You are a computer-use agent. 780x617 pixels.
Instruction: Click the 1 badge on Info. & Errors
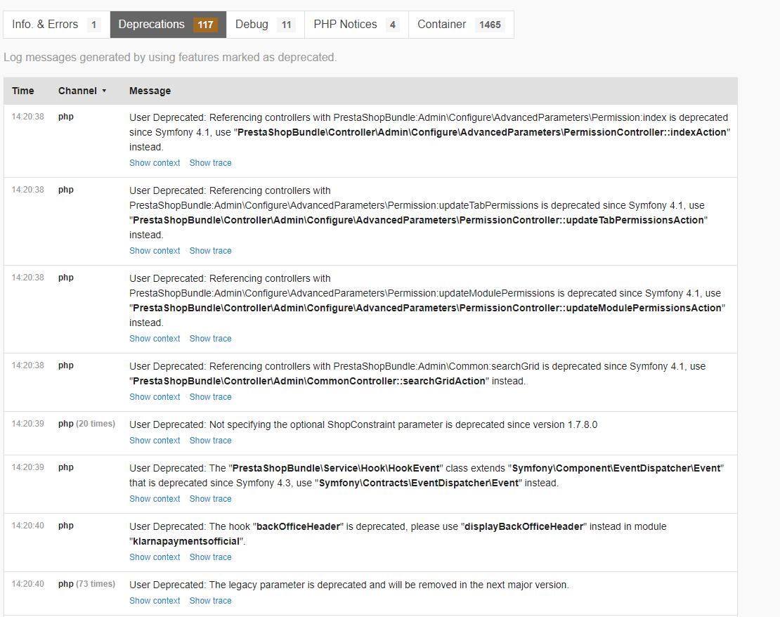click(x=93, y=25)
